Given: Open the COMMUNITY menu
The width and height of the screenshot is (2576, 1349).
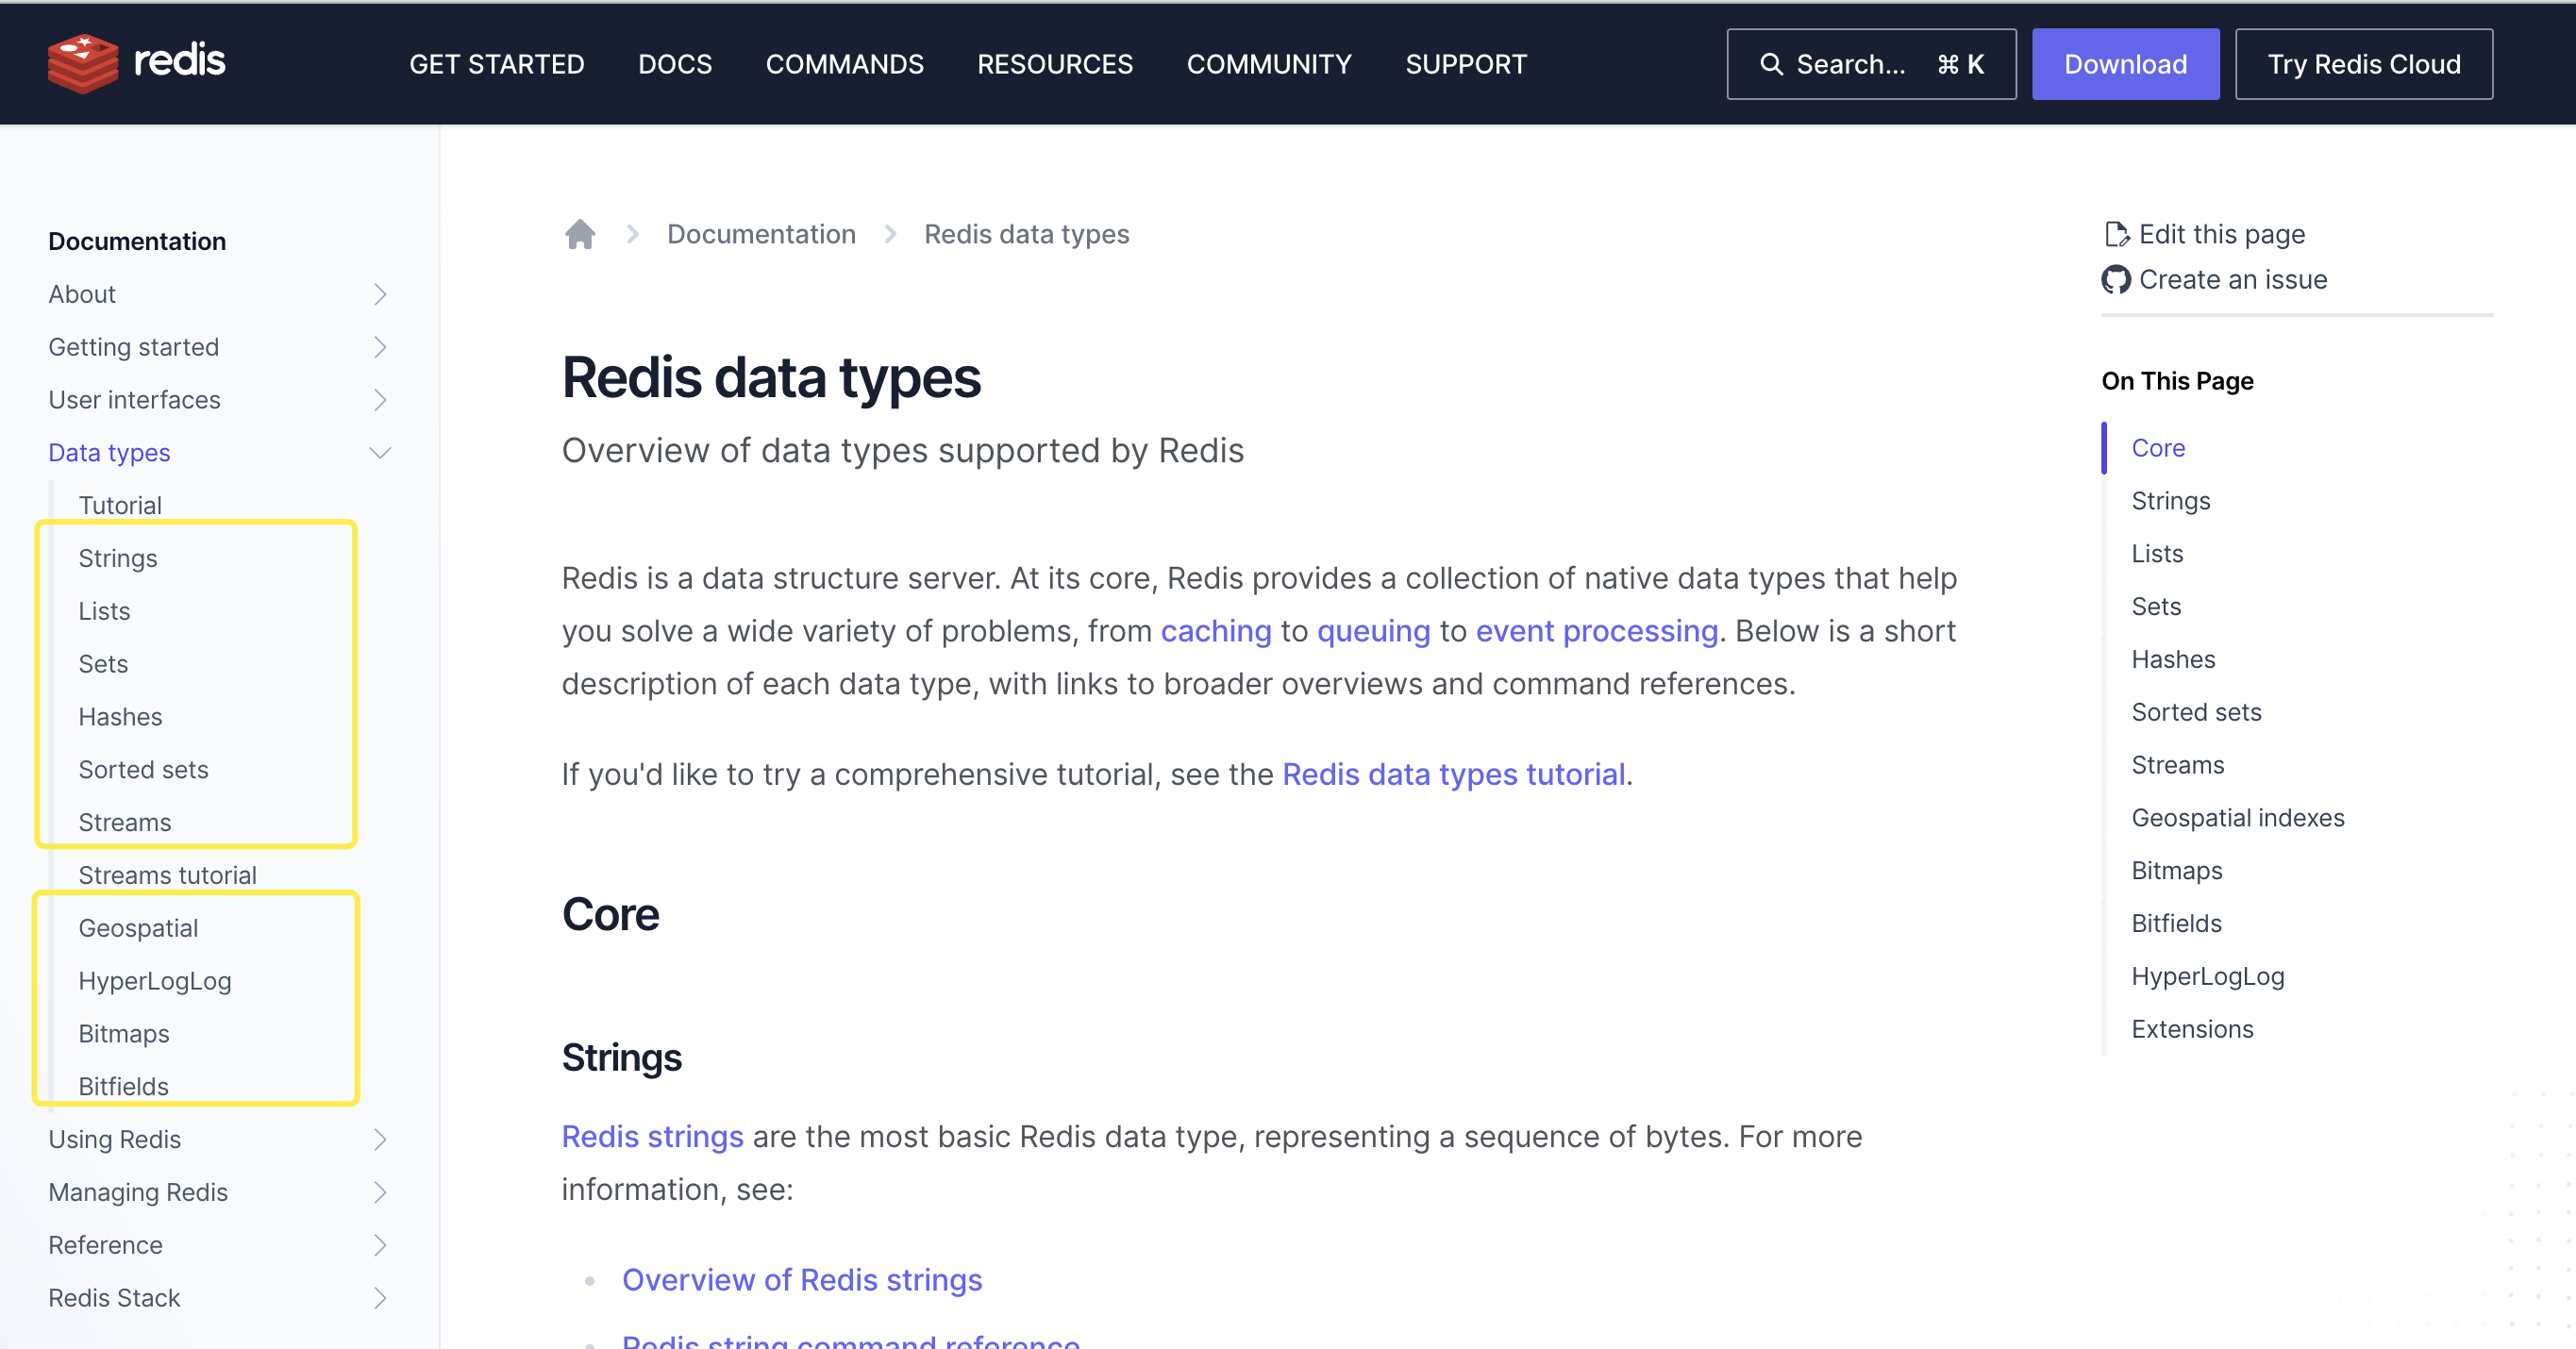Looking at the screenshot, I should 1269,64.
